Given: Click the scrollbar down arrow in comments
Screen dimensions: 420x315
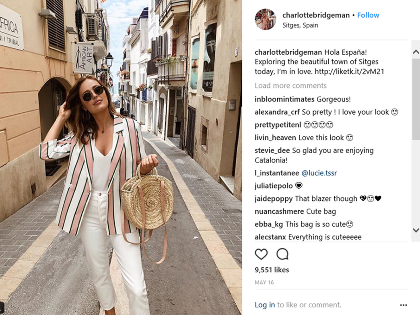Looking at the screenshot, I should click(416, 230).
